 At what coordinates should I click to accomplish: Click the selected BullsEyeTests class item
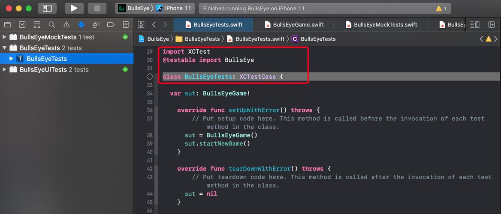pos(67,59)
